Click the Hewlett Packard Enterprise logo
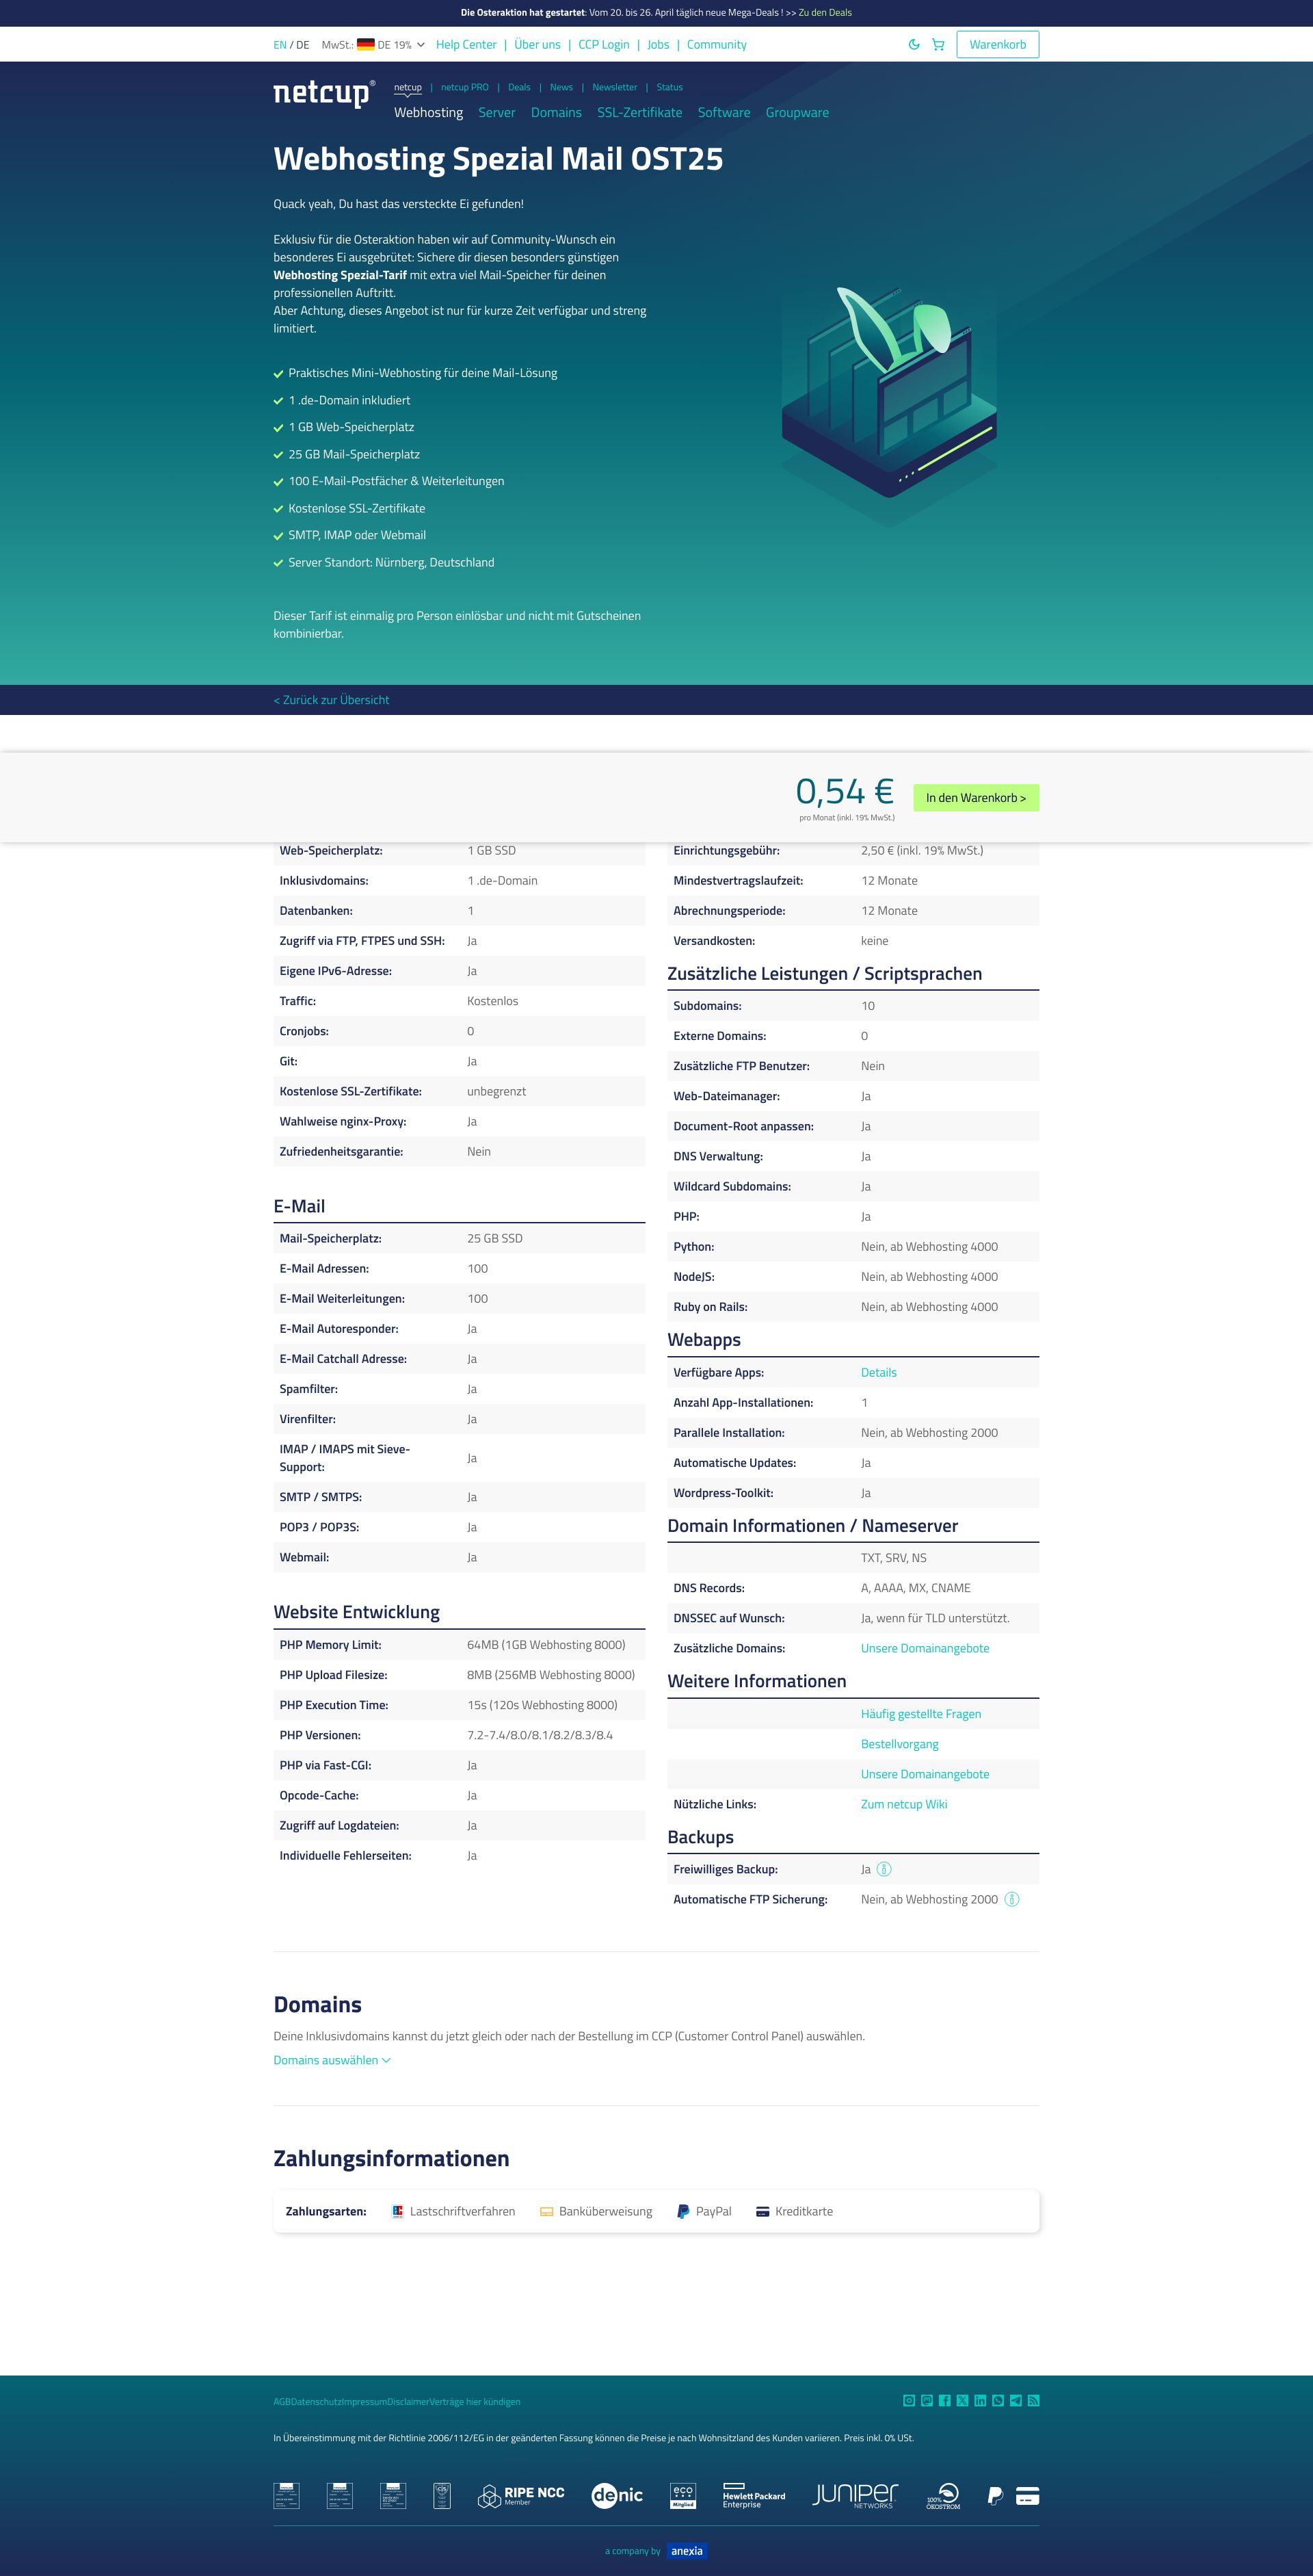 (754, 2496)
